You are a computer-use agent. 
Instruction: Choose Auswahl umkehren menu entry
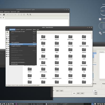click(23, 46)
